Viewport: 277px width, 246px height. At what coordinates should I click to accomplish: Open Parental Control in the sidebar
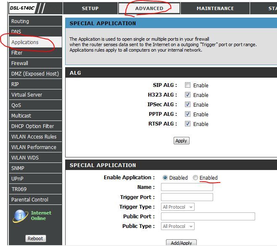point(30,200)
